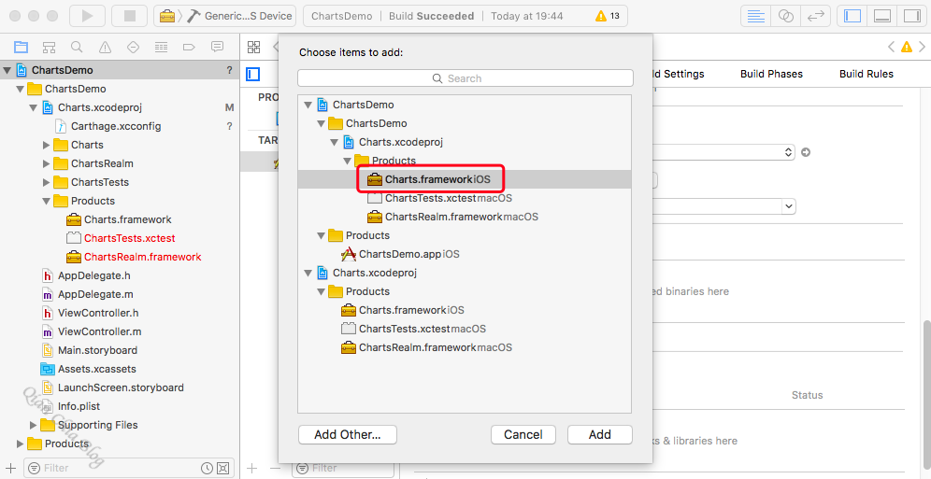Toggle the project and targets list
931x479 pixels.
[253, 74]
